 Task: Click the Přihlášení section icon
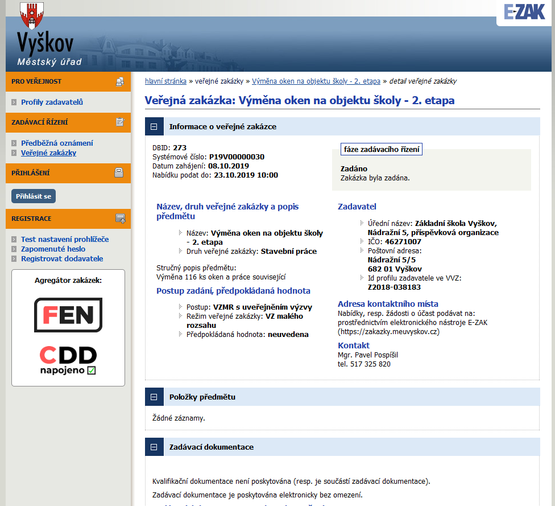tap(119, 173)
